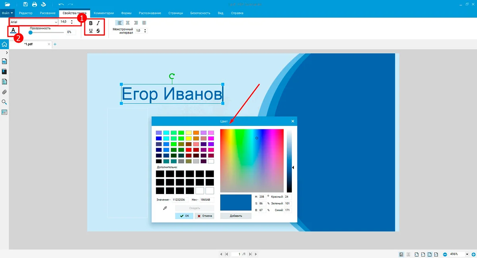Open the Безопасность tab
Screen dimensions: 477x258
pos(200,13)
